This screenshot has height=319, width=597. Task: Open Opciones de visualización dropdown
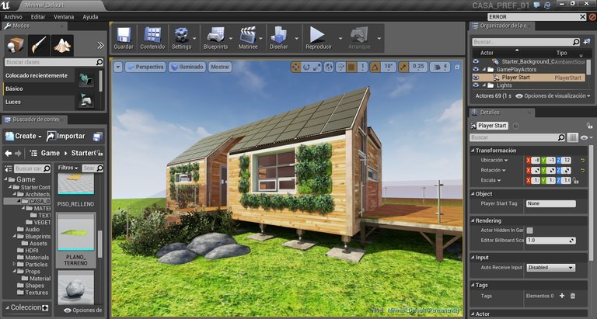[x=552, y=96]
